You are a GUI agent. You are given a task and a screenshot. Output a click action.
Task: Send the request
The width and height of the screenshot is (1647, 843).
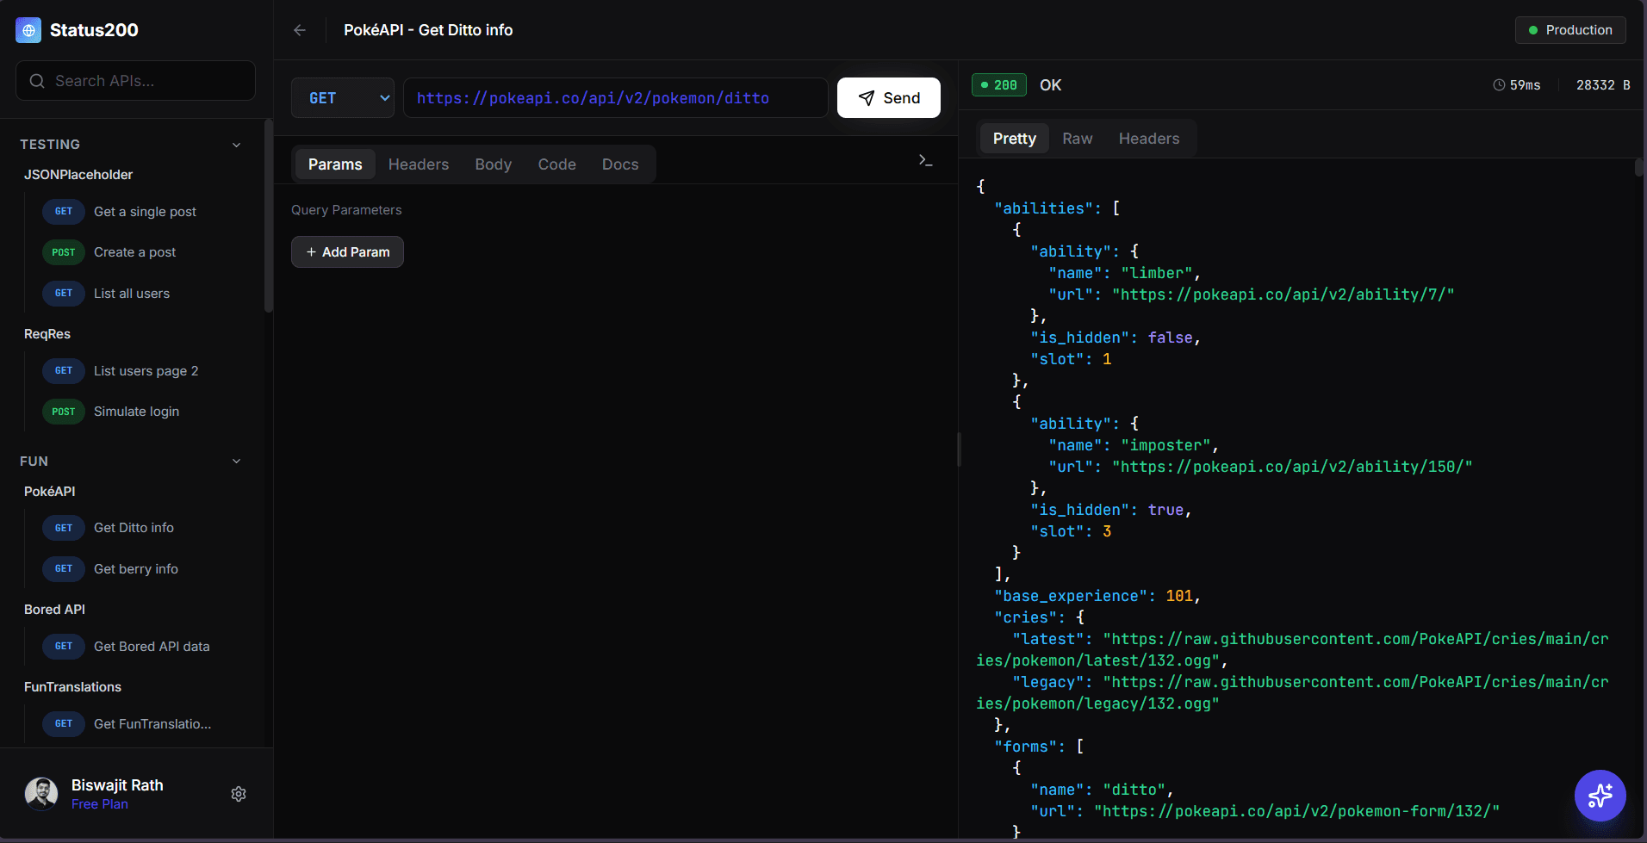[889, 98]
